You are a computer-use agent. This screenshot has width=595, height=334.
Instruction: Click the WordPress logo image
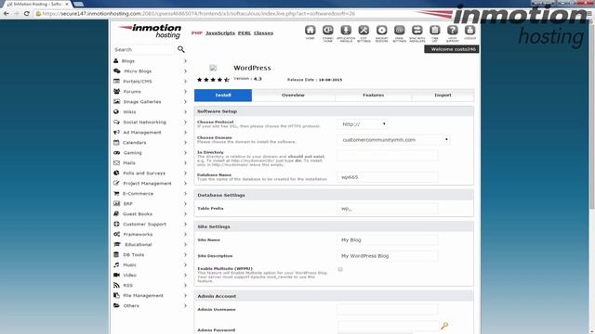[213, 68]
